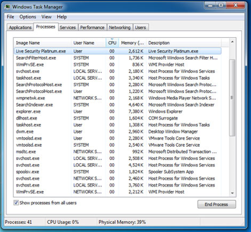Go to the Networking tab
Viewport: 251px width, 232px height.
point(119,27)
